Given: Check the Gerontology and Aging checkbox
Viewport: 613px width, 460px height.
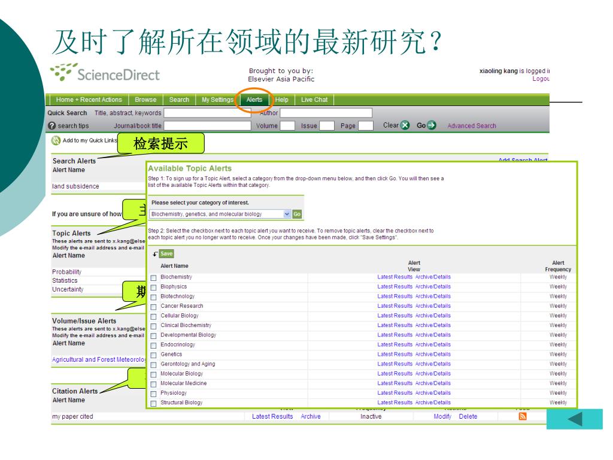Looking at the screenshot, I should click(x=154, y=365).
